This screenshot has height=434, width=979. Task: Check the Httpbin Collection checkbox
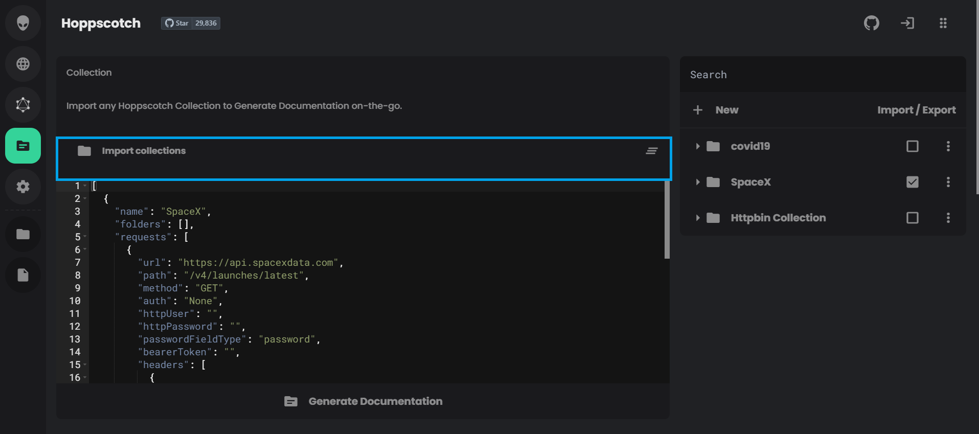coord(913,218)
